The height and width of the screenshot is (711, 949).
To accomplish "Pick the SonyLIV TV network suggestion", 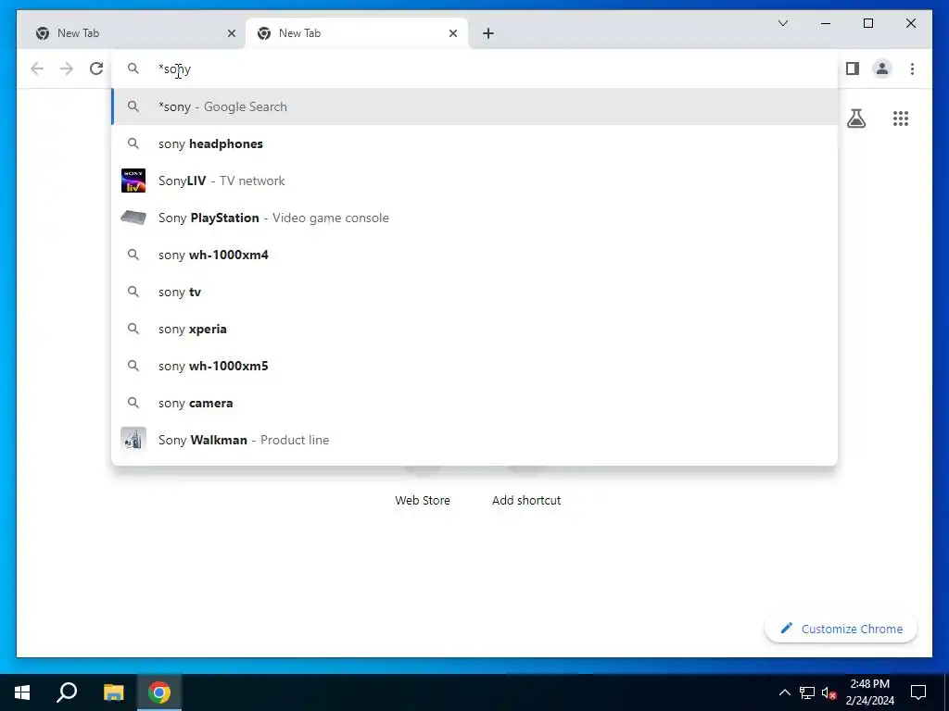I will [x=474, y=181].
